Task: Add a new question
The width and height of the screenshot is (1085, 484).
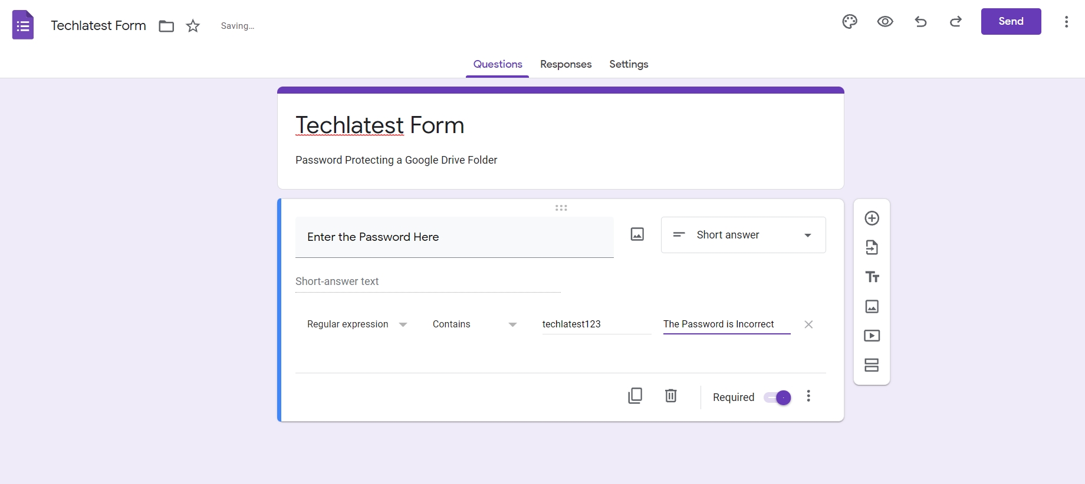Action: coord(872,218)
